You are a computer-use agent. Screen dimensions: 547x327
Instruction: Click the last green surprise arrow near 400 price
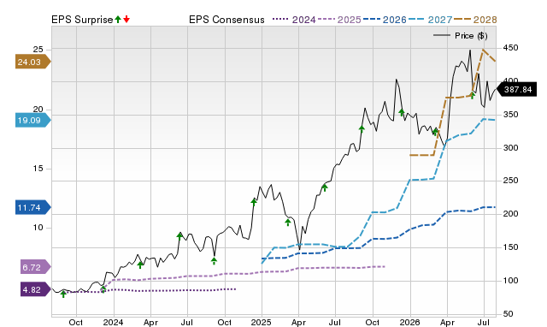(x=473, y=95)
